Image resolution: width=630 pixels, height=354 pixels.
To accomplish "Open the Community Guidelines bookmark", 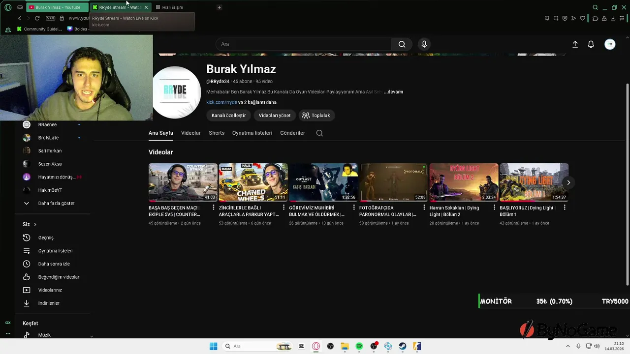I will (x=39, y=29).
